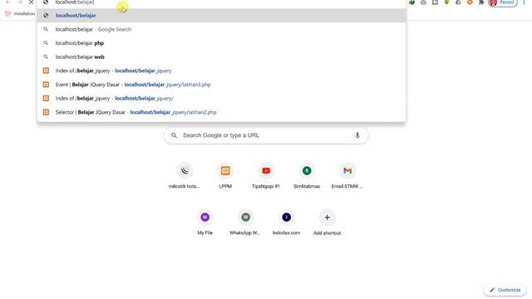Open Selector Belajar JQuery Dasar latihan2.php suggestion
Image resolution: width=532 pixels, height=299 pixels.
[x=221, y=112]
